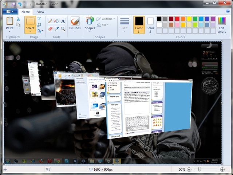The height and width of the screenshot is (175, 233).
Task: Click the analog clock gadget in canvas
Action: point(210,86)
